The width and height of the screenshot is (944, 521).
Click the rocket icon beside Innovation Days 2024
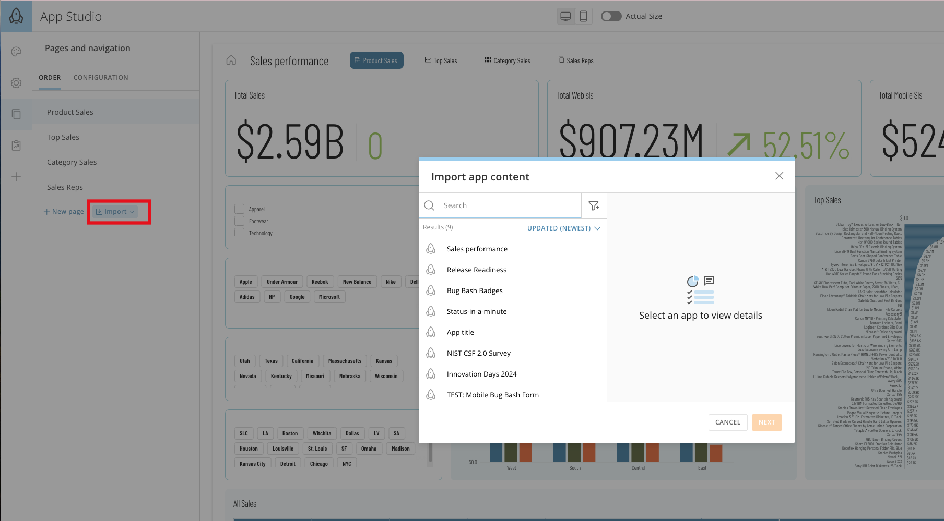tap(431, 374)
